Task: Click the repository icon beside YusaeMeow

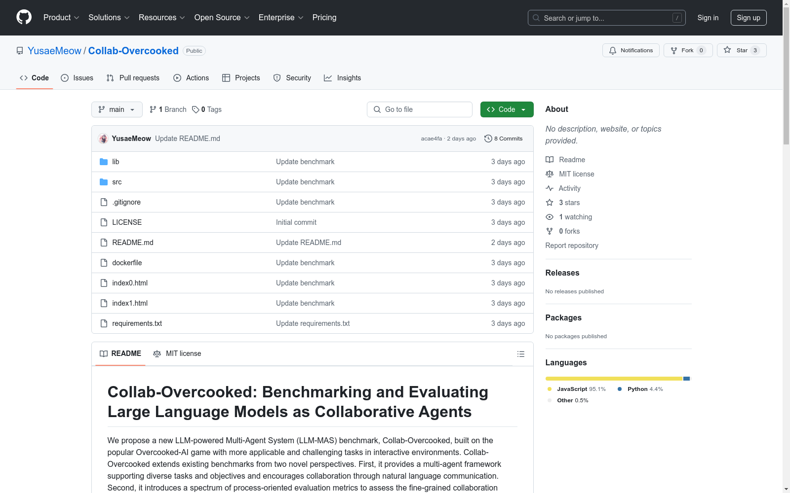Action: coord(20,51)
